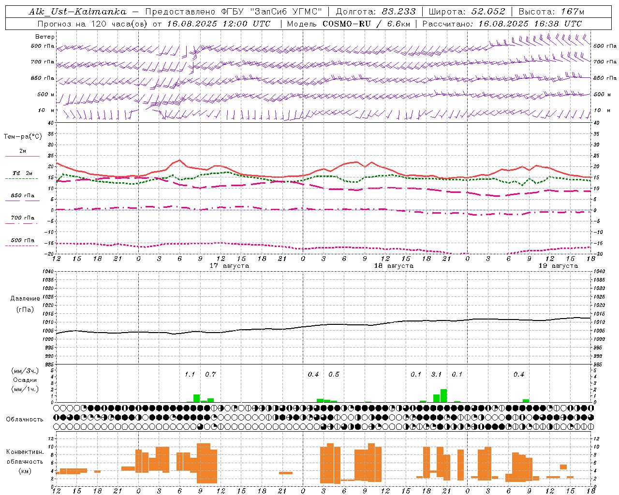Image resolution: width=619 pixels, height=495 pixels.
Task: Click the 500 гПа temperature legend entry
Action: click(23, 240)
